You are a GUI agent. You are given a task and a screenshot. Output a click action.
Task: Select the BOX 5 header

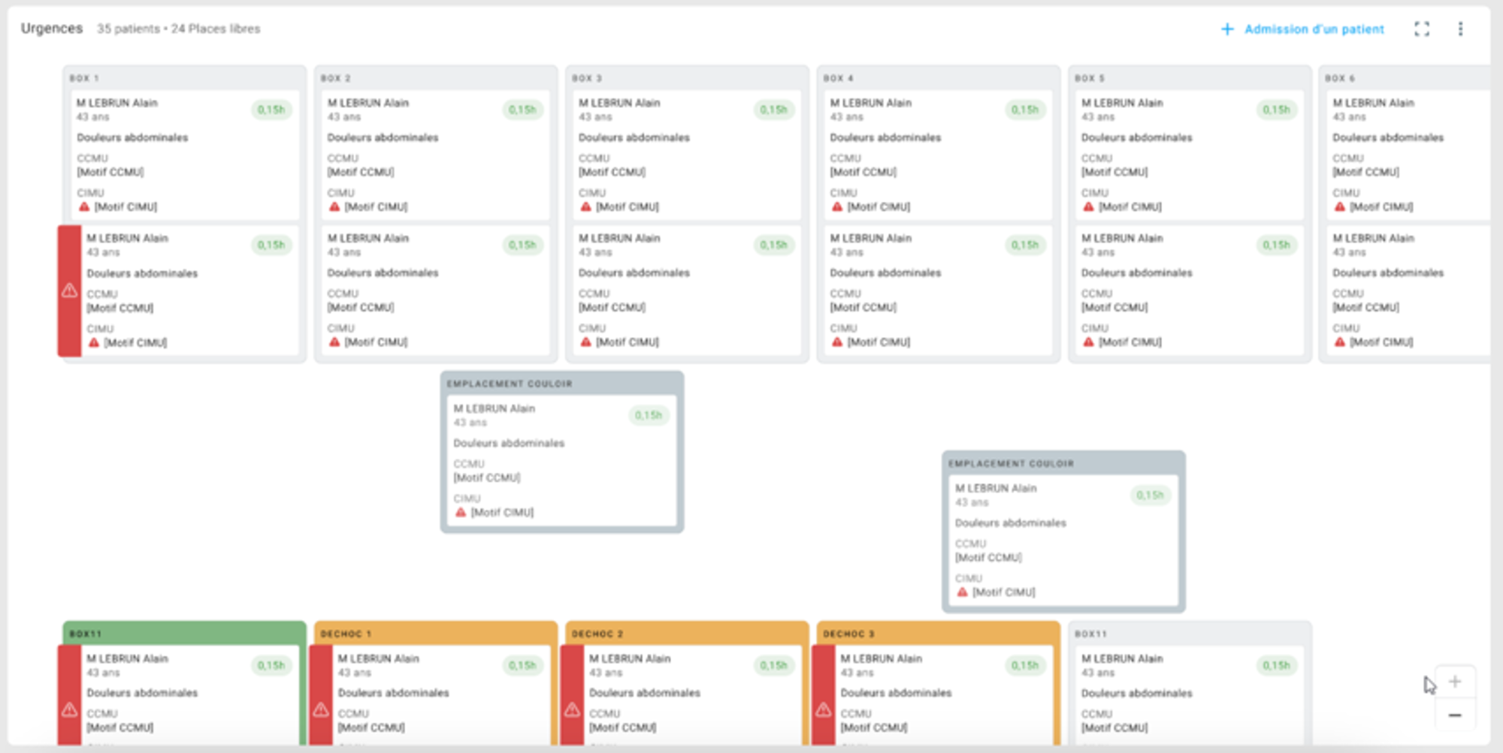[x=1090, y=78]
